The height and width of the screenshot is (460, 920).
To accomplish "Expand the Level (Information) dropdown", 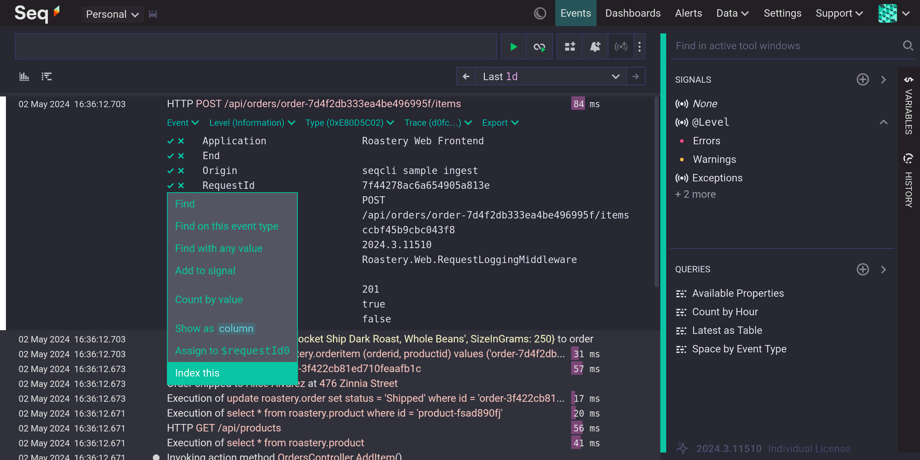I will 252,123.
